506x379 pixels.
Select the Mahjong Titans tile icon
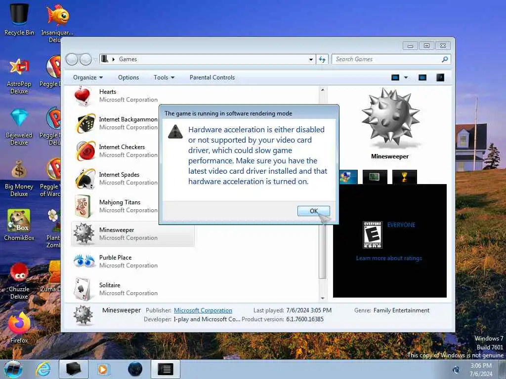83,206
